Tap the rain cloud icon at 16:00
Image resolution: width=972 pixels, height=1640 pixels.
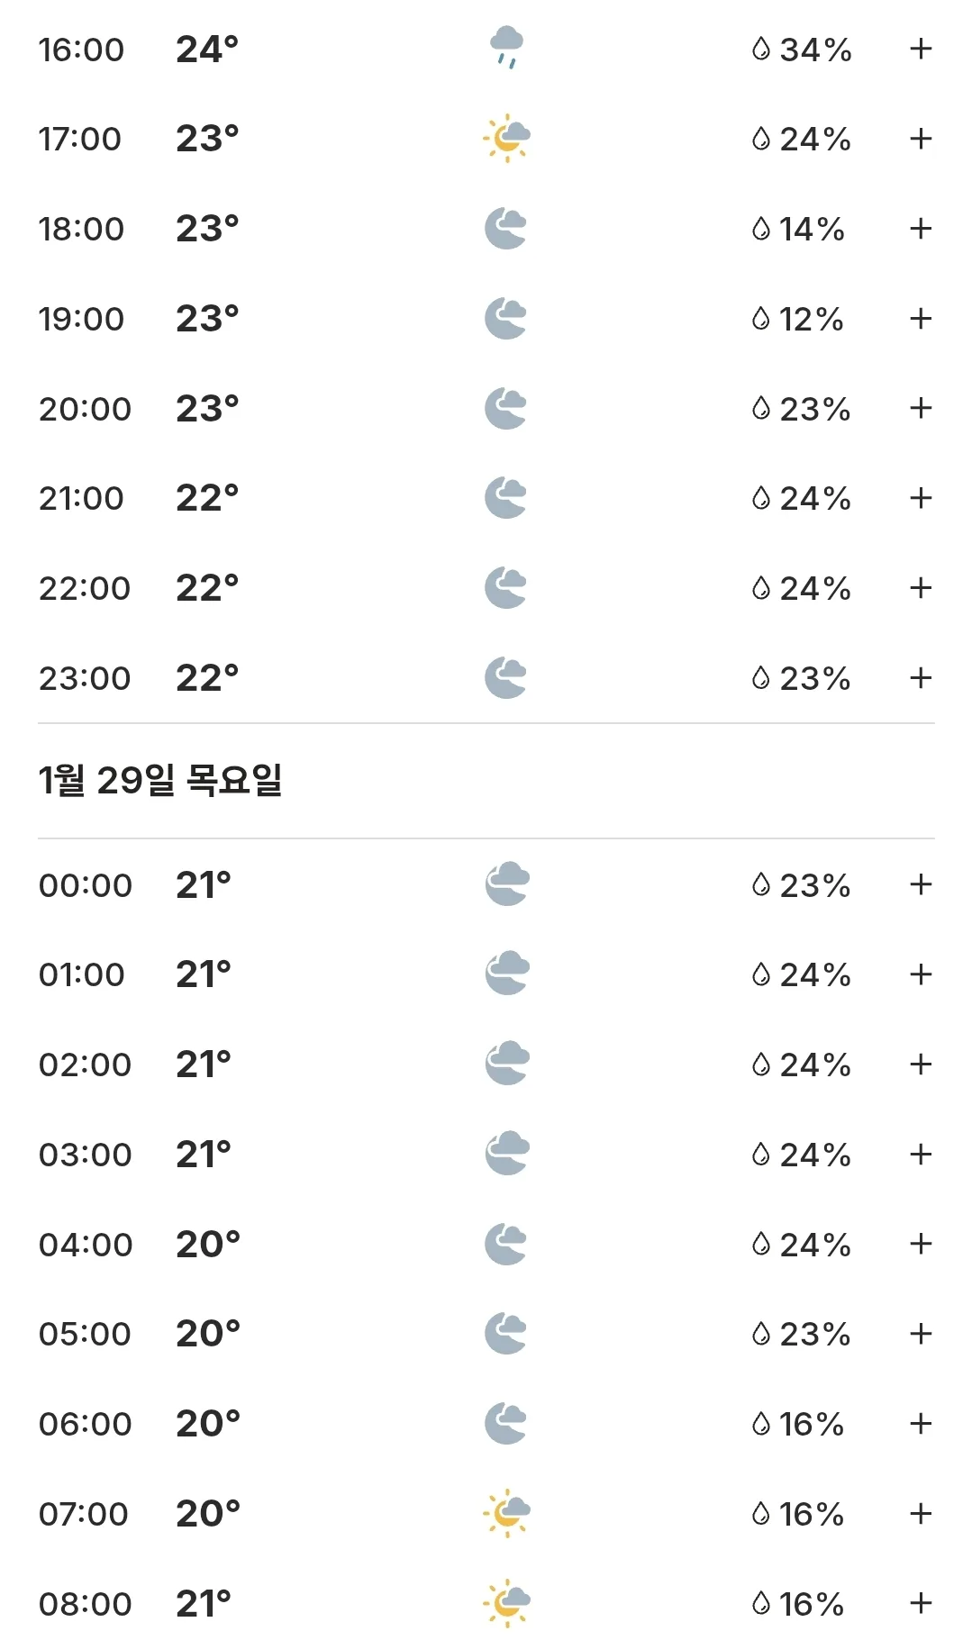506,49
